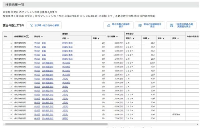
Task: Click the transaction count trend chart icon
Action: (x=109, y=25)
